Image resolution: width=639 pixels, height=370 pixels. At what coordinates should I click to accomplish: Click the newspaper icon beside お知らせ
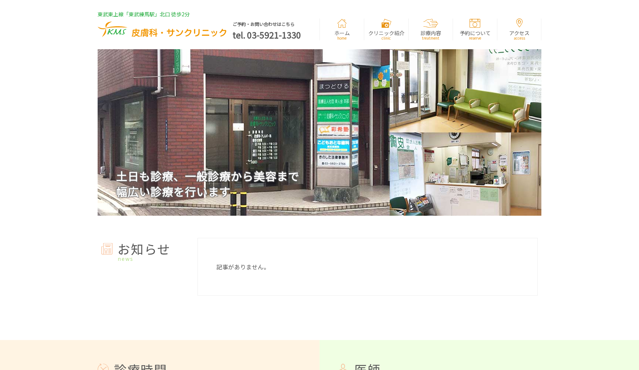click(x=106, y=250)
